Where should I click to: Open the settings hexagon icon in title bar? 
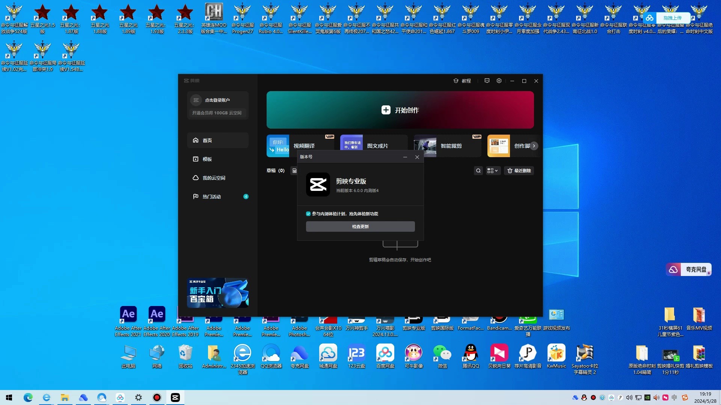point(499,81)
